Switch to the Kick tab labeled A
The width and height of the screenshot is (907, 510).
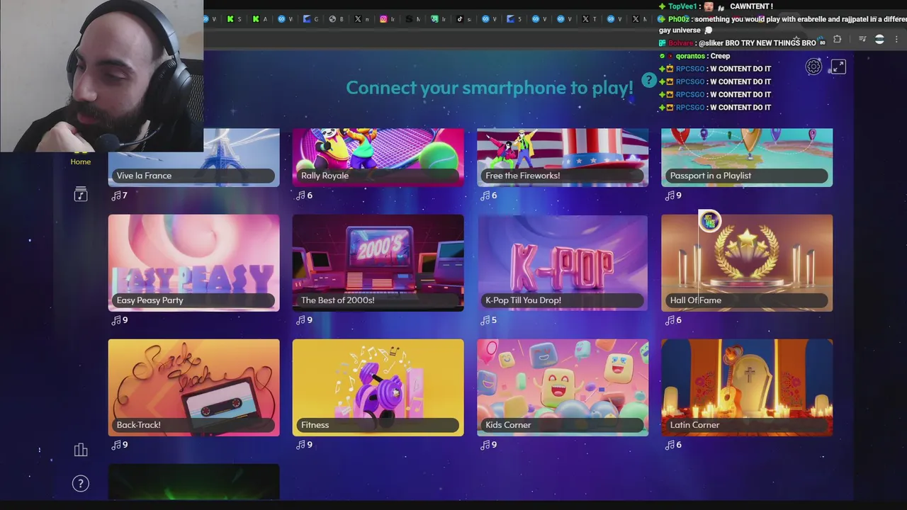point(256,19)
